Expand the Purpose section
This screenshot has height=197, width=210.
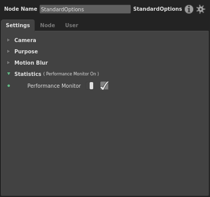click(26, 51)
